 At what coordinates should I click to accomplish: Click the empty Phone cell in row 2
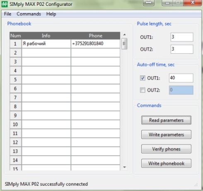[x=95, y=53]
